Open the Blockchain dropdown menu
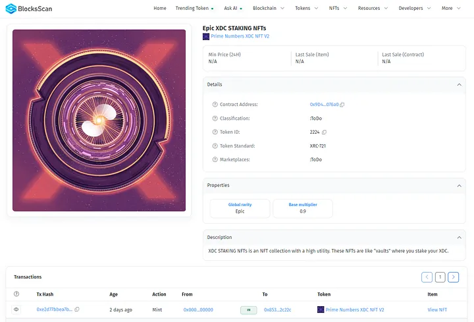This screenshot has width=474, height=322. click(x=269, y=9)
